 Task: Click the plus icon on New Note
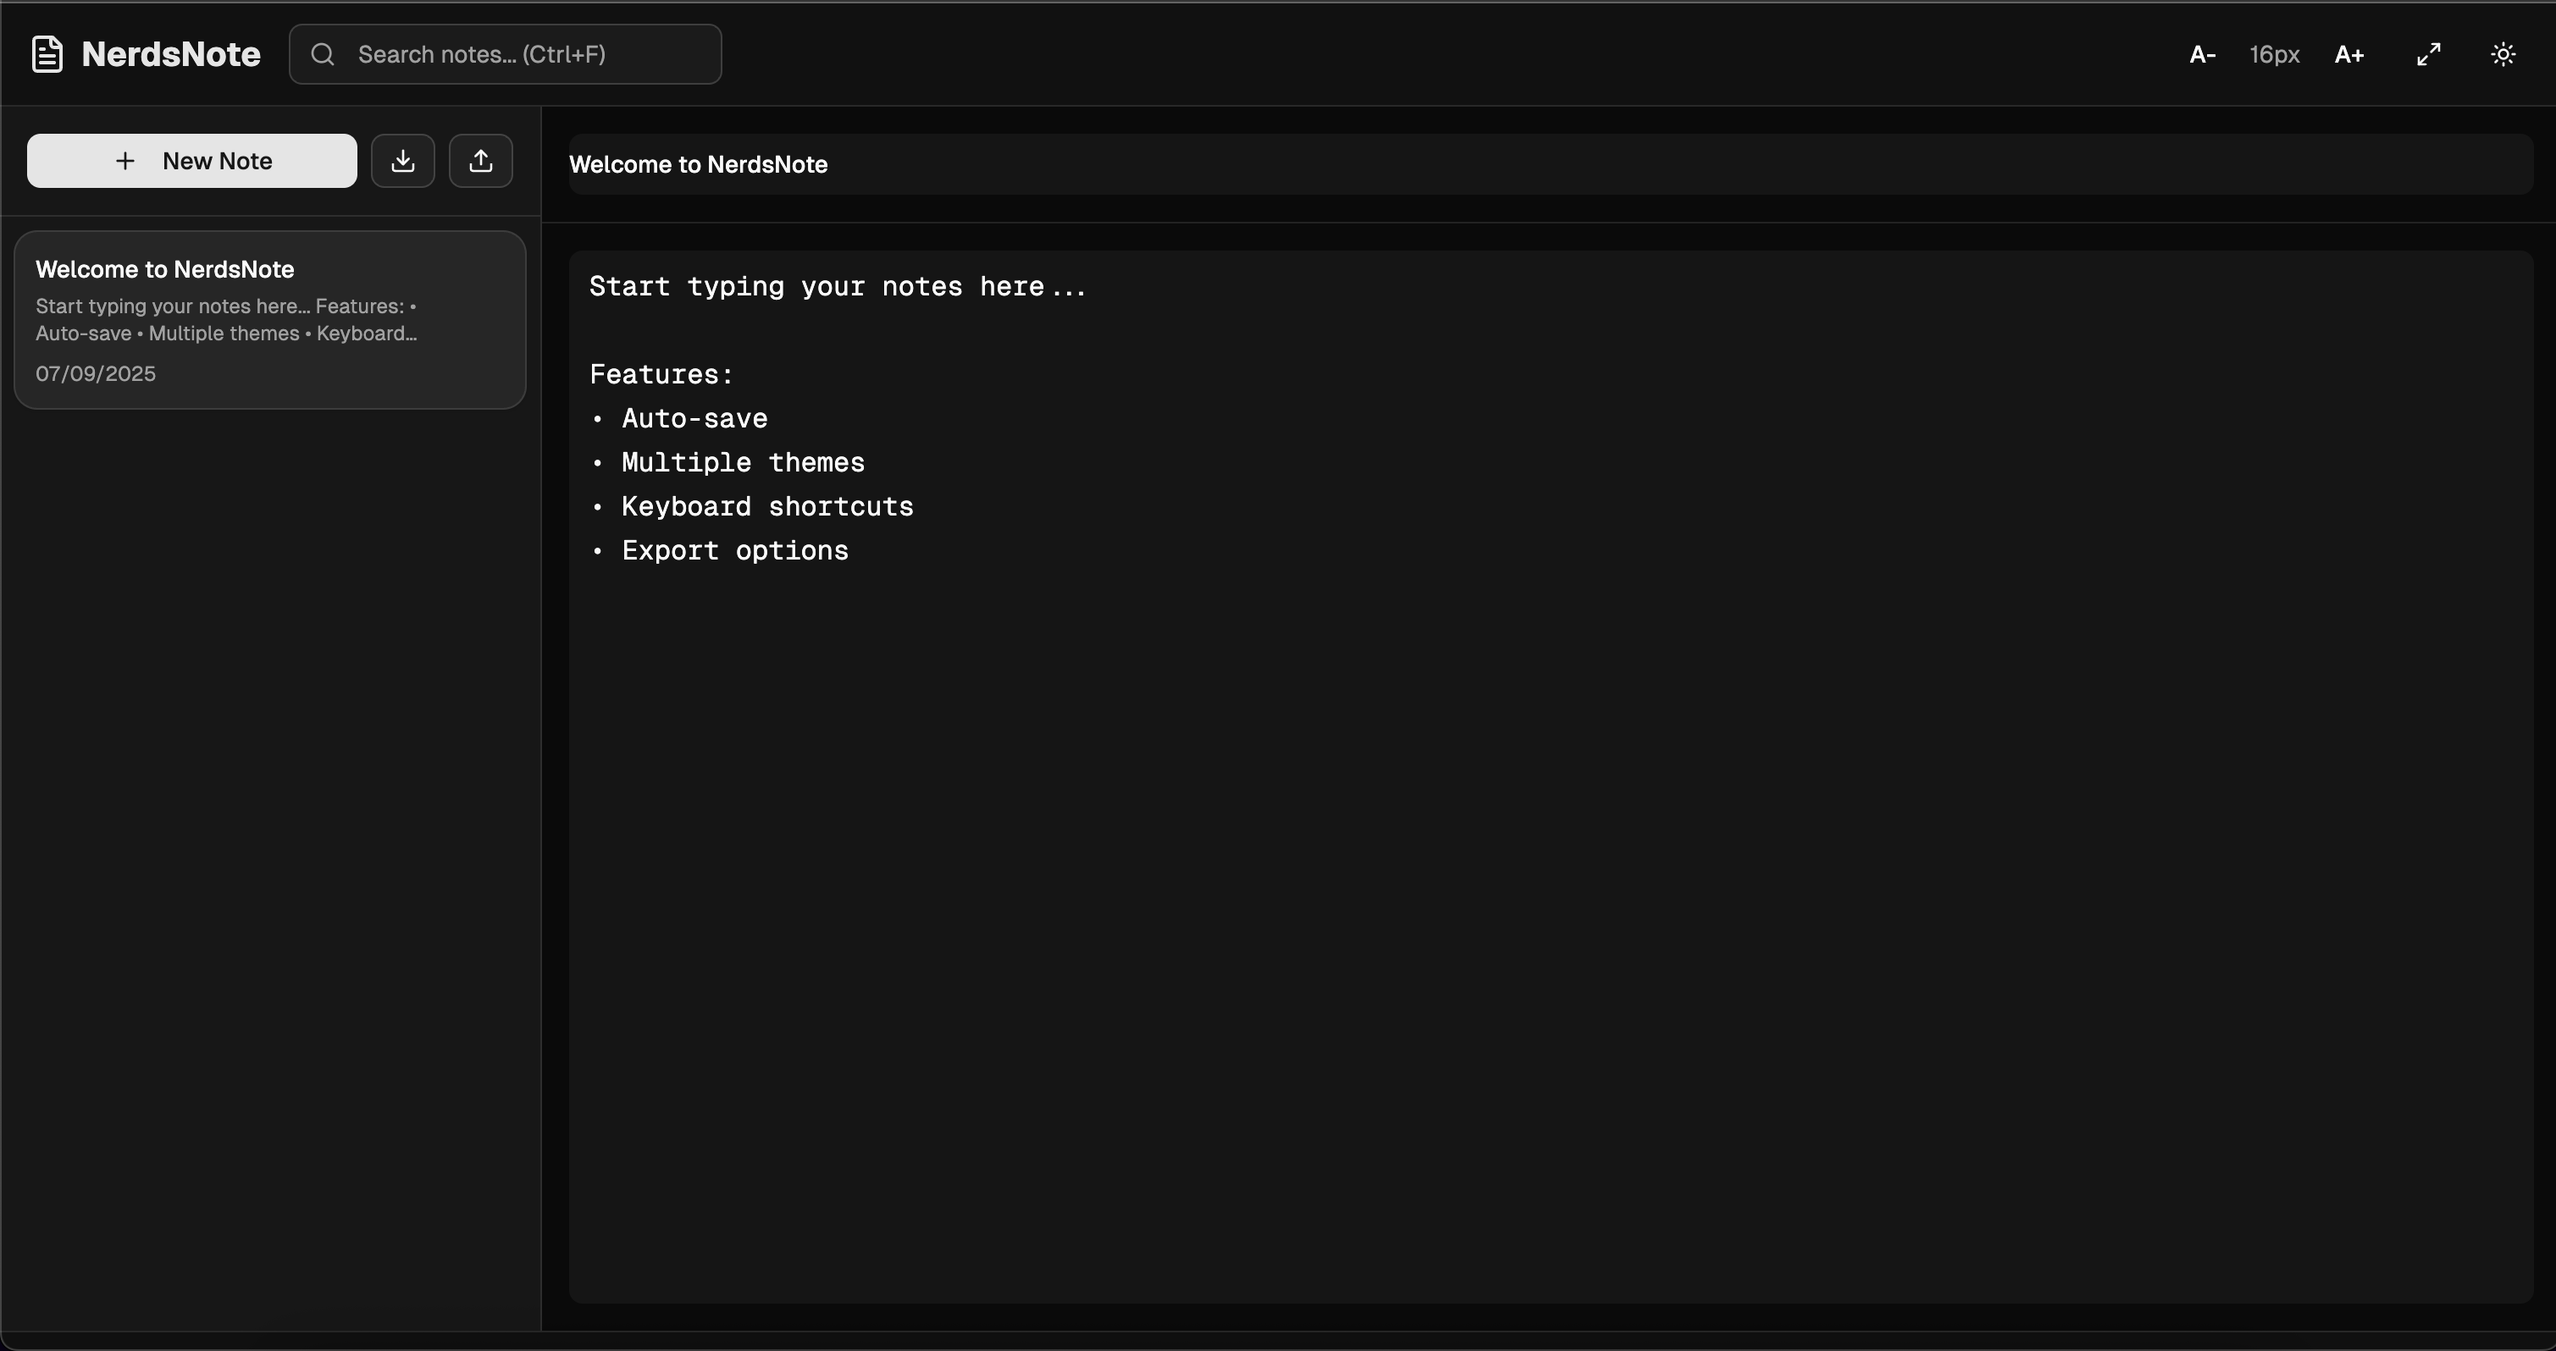click(125, 161)
